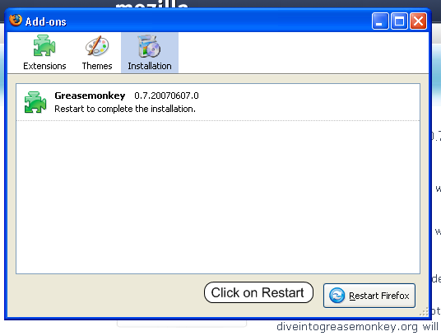The width and height of the screenshot is (441, 336).
Task: Click the Restart Firefox button text
Action: pos(378,296)
